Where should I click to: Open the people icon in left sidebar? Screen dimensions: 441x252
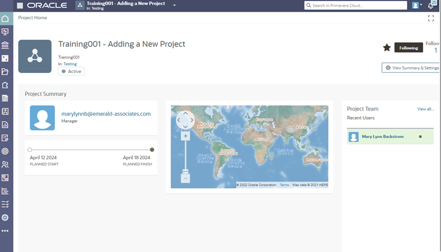point(5,164)
